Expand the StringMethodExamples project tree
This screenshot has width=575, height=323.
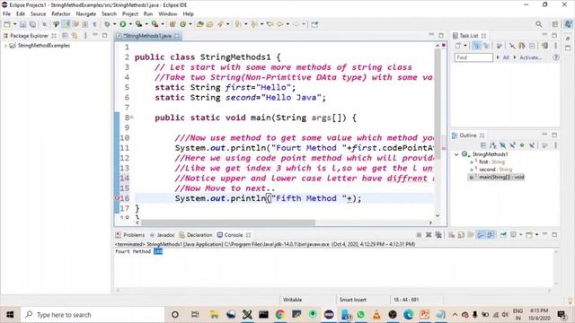(x=5, y=46)
